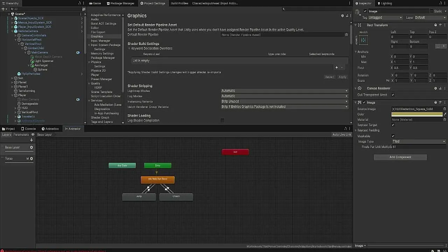Click the Project Settings help icon
The width and height of the screenshot is (448, 252).
point(342,16)
